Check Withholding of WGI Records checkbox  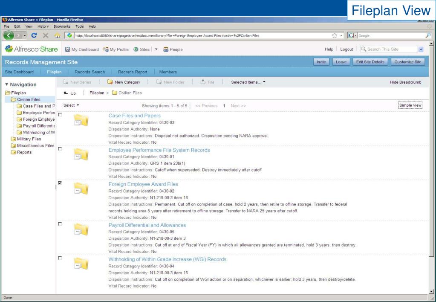(x=60, y=258)
